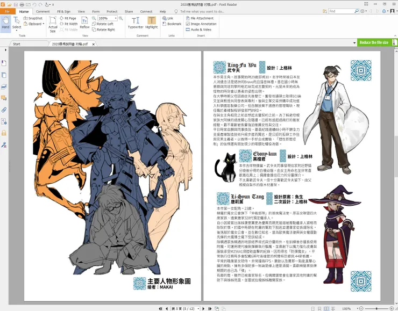The width and height of the screenshot is (398, 311).
Task: Select facing pages view mode
Action: [x=326, y=308]
